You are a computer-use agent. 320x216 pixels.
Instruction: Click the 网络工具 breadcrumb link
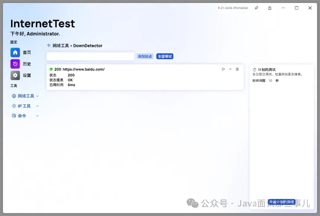pyautogui.click(x=61, y=46)
